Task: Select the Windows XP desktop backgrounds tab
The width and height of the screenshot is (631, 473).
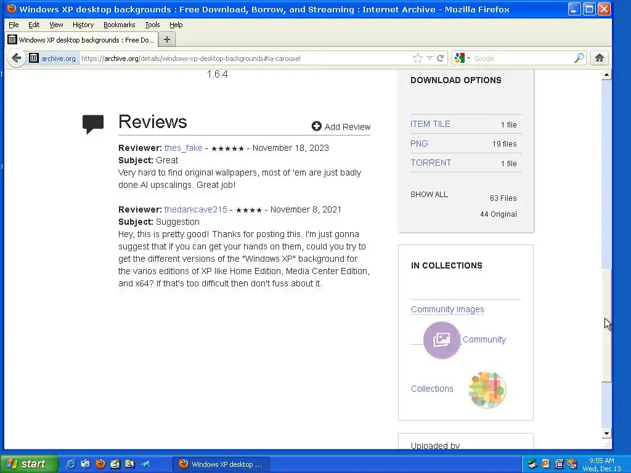Action: (x=82, y=40)
